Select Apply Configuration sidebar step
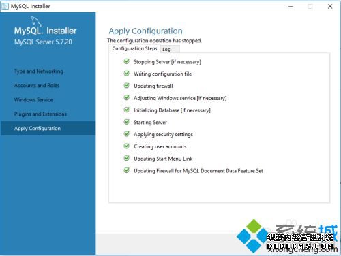 click(x=48, y=128)
